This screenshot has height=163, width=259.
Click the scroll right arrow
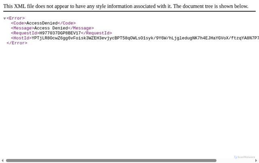click(x=256, y=160)
